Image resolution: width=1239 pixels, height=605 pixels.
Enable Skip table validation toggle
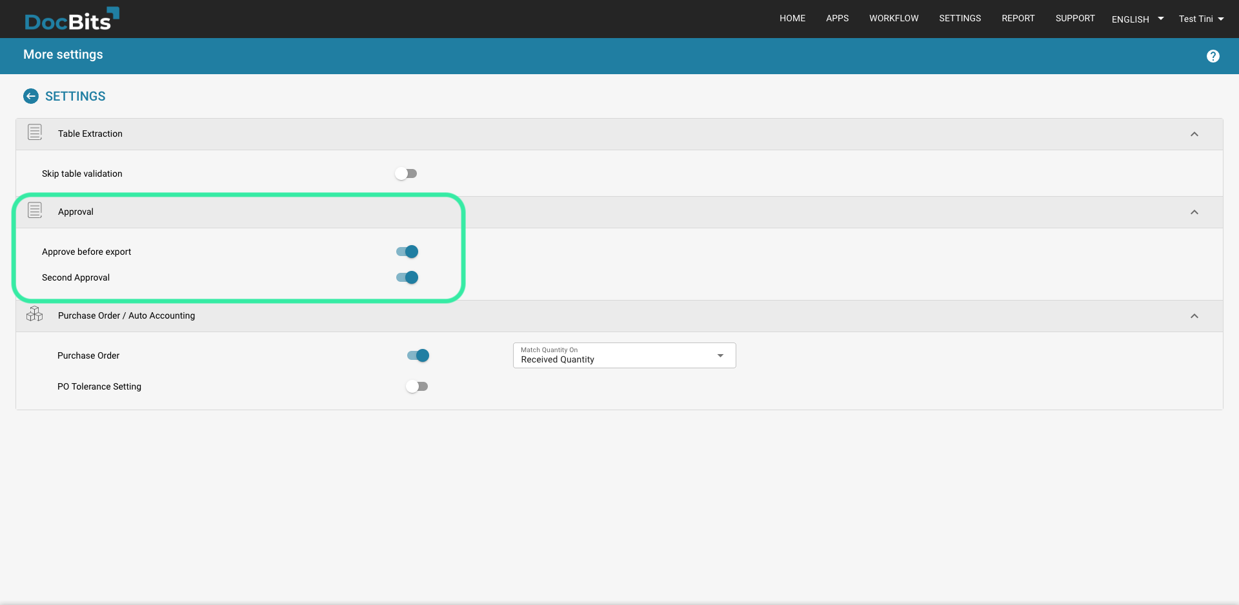(406, 174)
